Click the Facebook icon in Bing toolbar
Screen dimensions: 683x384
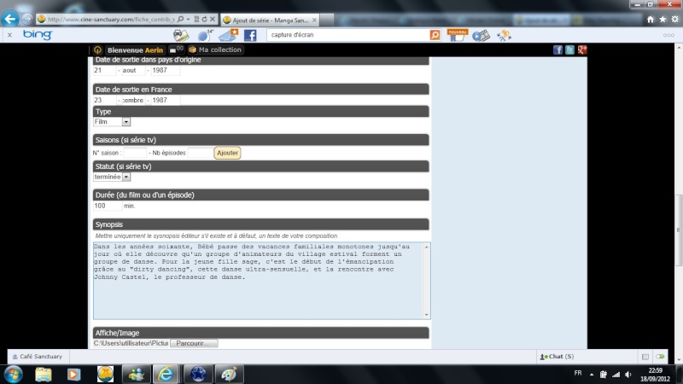(250, 35)
